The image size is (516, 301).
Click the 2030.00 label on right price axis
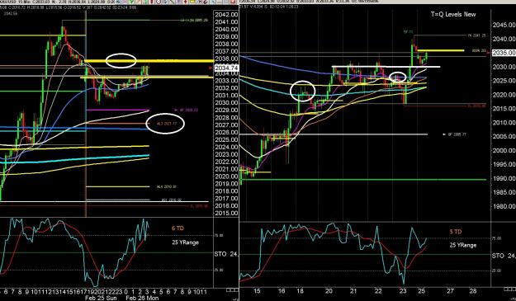504,67
